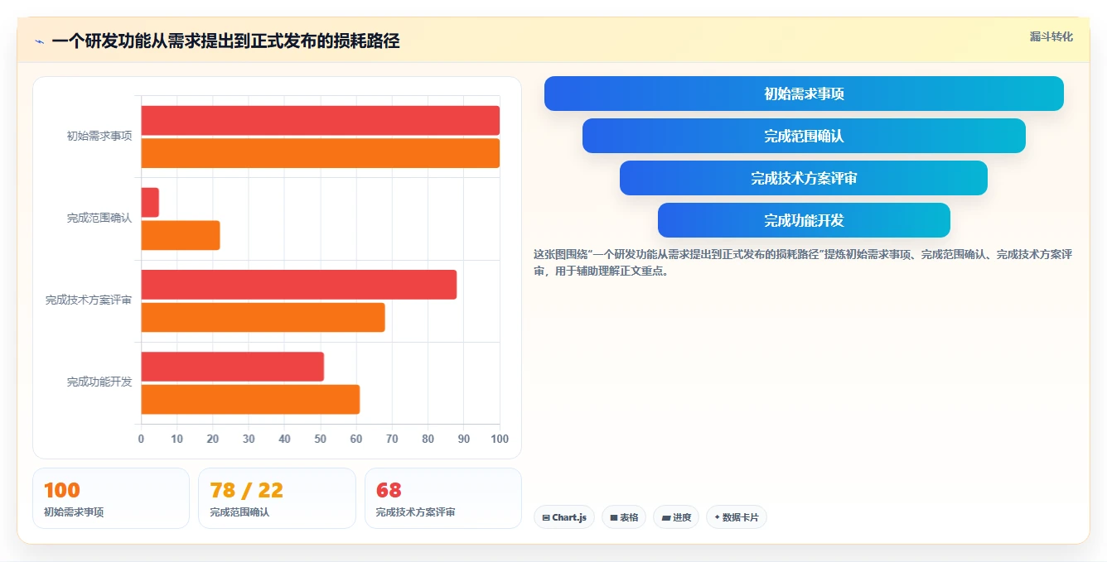
Task: Click x-axis tick value 50
Action: pos(321,439)
